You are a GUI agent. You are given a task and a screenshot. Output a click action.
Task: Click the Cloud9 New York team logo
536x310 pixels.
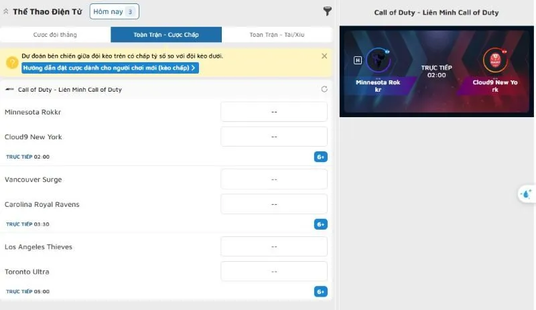point(496,61)
